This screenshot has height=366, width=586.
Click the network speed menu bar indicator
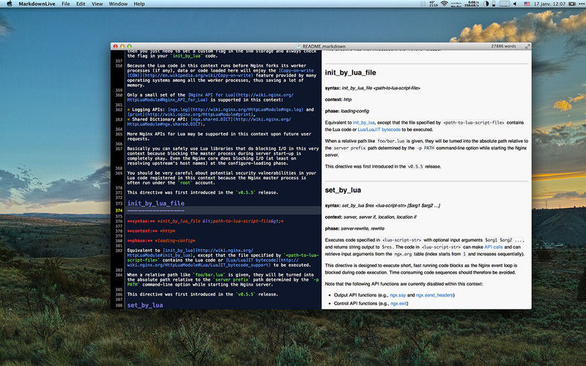pyautogui.click(x=471, y=4)
